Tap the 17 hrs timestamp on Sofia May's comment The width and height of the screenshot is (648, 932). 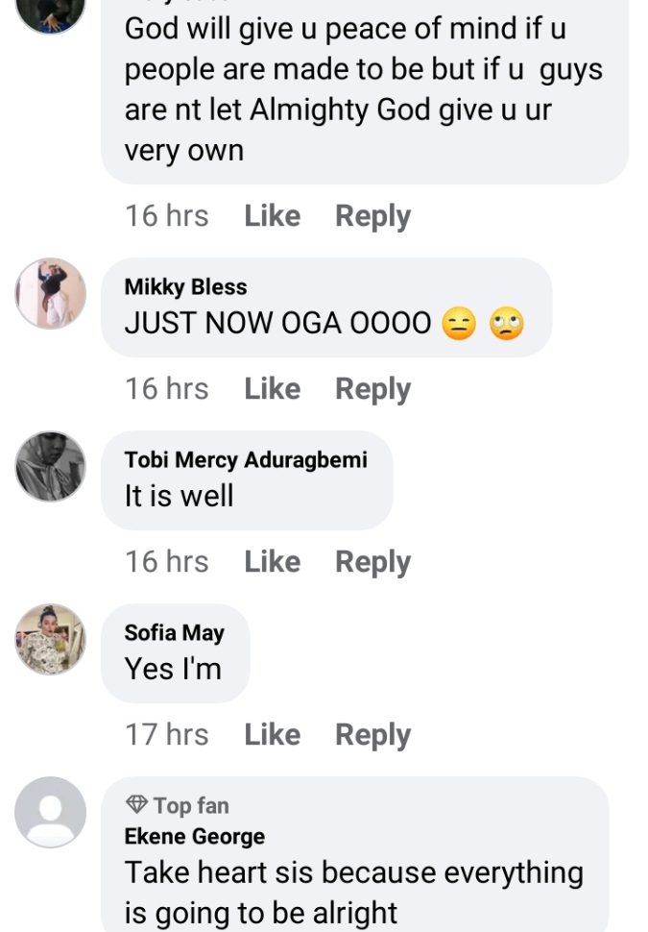click(x=166, y=735)
